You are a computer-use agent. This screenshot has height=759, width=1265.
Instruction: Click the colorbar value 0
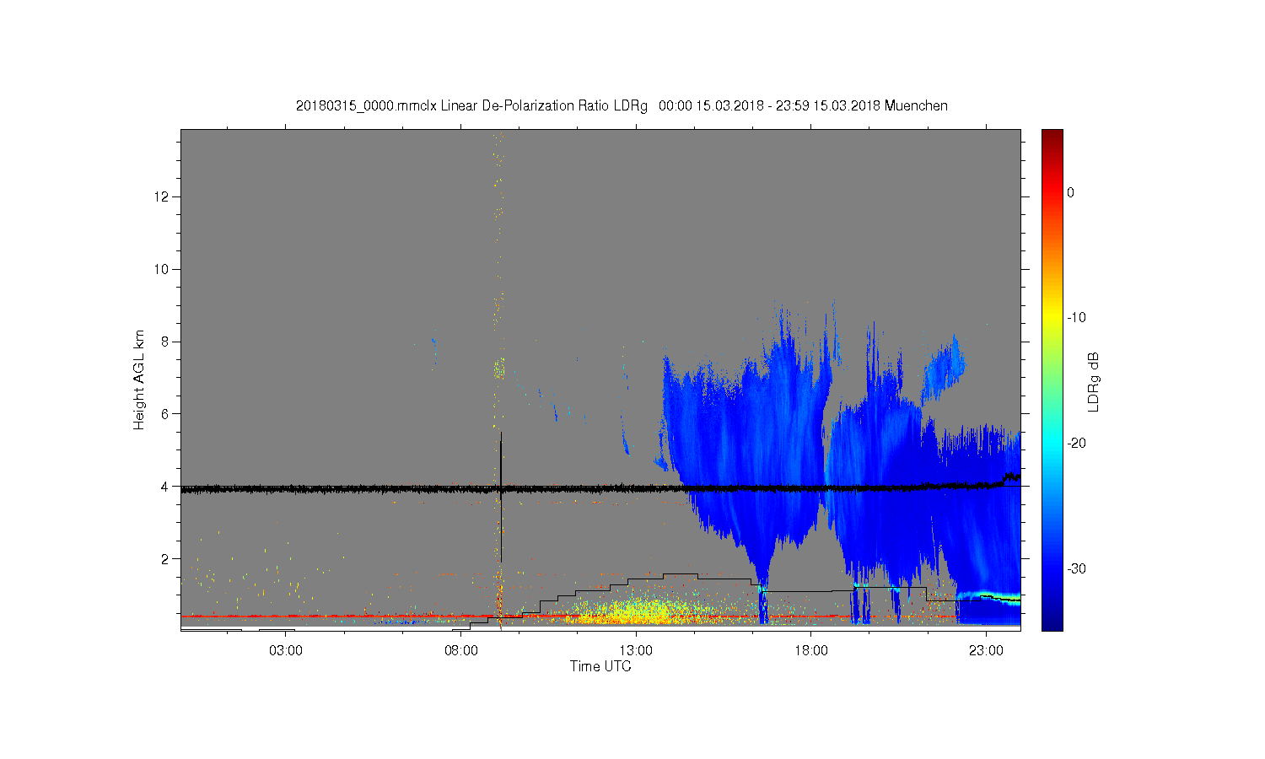(x=1070, y=192)
